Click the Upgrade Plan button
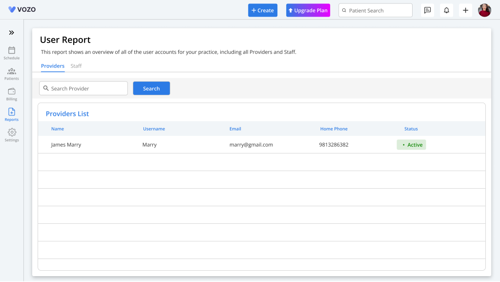Image resolution: width=500 pixels, height=282 pixels. tap(308, 10)
